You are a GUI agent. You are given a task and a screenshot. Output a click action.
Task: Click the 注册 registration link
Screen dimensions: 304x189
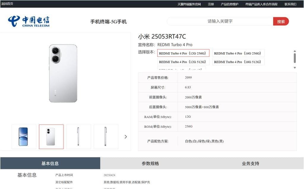pos(211,4)
